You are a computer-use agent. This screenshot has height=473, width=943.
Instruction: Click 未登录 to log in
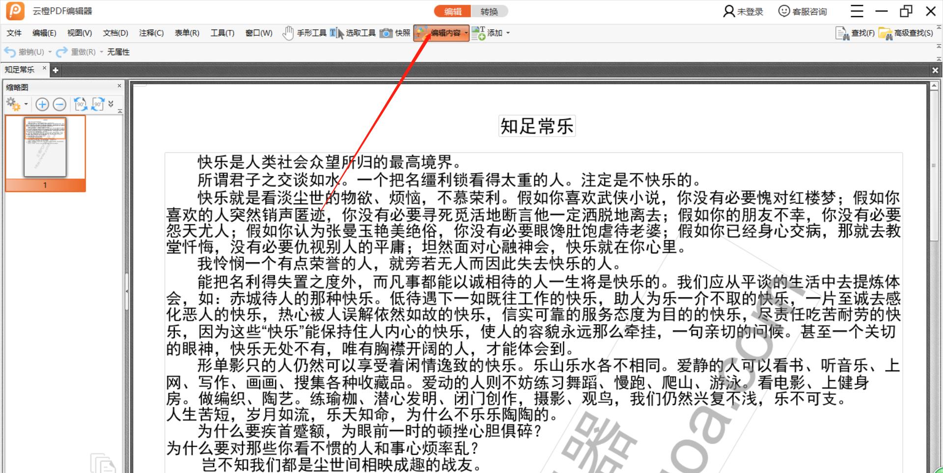(x=743, y=11)
